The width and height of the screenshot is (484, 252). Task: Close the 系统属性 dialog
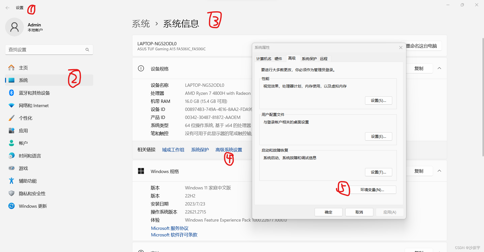(x=401, y=48)
